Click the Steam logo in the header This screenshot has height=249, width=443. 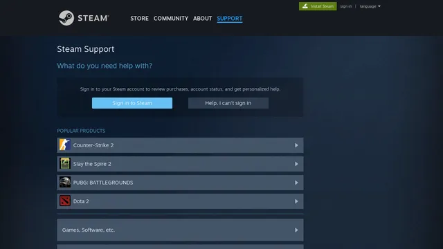[x=84, y=18]
